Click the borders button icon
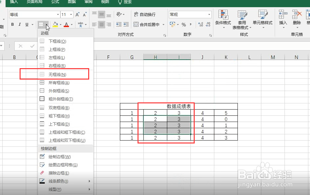 (41, 24)
